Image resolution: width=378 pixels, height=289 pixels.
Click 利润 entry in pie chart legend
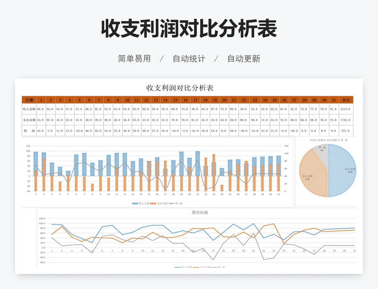click(343, 140)
